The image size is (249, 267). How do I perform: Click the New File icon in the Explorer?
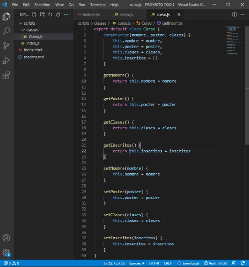tap(35, 15)
